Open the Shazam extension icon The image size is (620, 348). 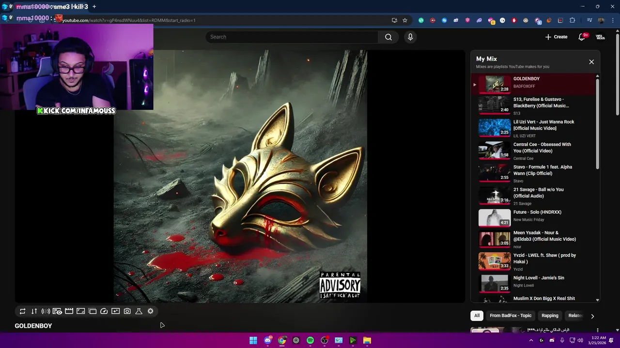(x=444, y=20)
